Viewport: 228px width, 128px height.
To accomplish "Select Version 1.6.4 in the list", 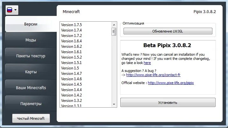I will pos(86,41).
